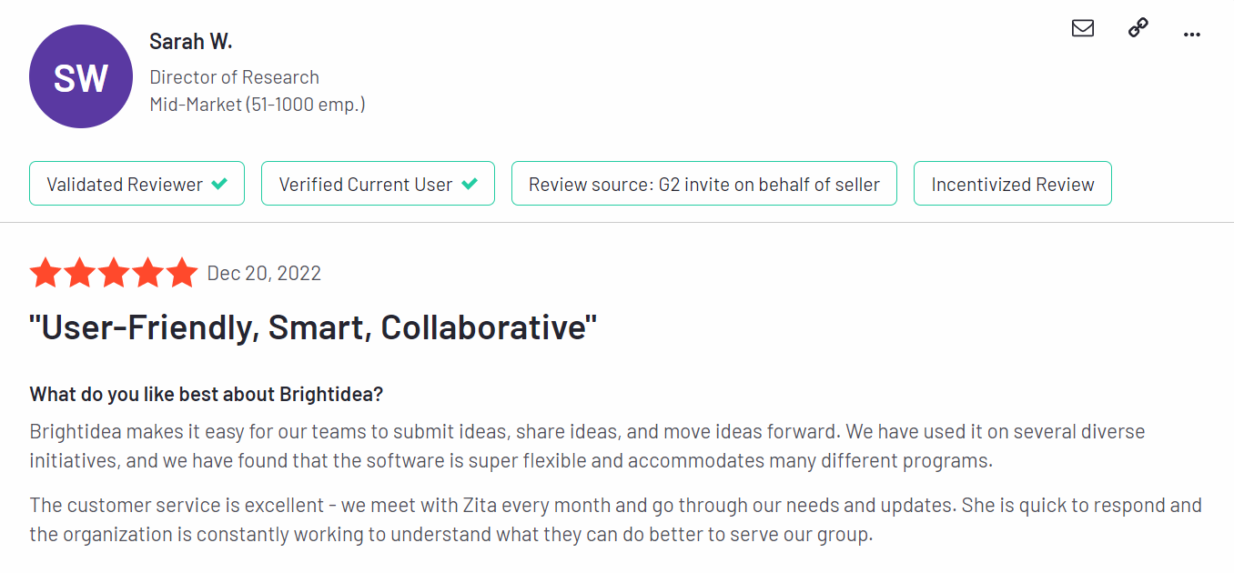Click the Validated Reviewer green checkmark
Image resolution: width=1234 pixels, height=573 pixels.
218,184
